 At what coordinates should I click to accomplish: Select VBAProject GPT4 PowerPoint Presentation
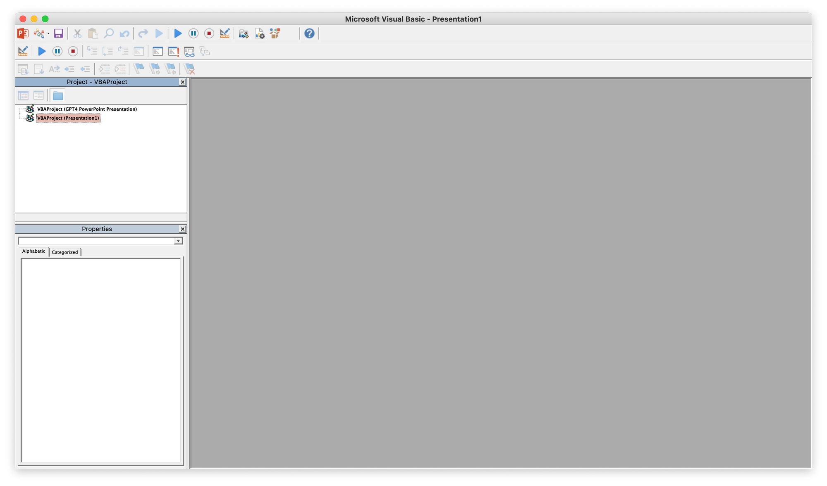(x=87, y=109)
